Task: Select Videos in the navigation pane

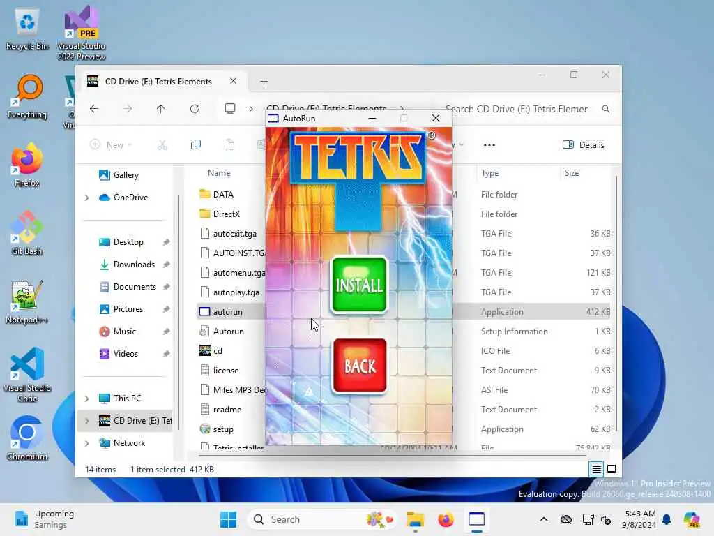Action: (126, 354)
